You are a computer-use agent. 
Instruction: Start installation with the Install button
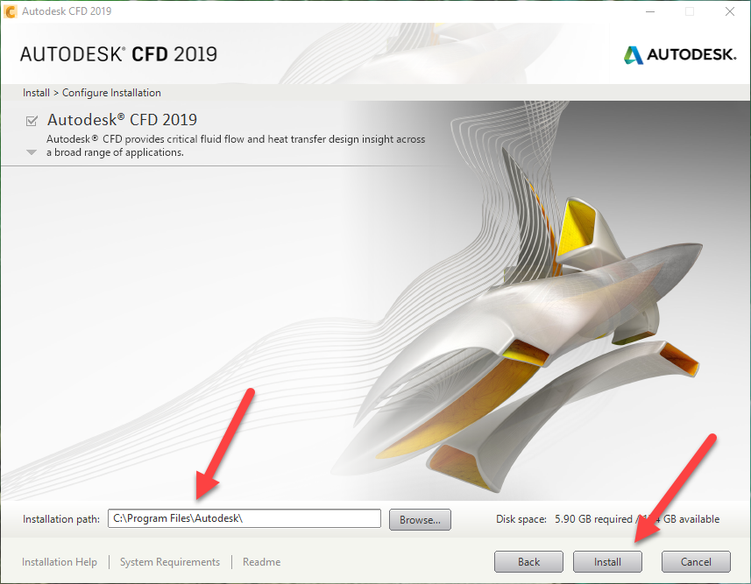click(x=607, y=561)
